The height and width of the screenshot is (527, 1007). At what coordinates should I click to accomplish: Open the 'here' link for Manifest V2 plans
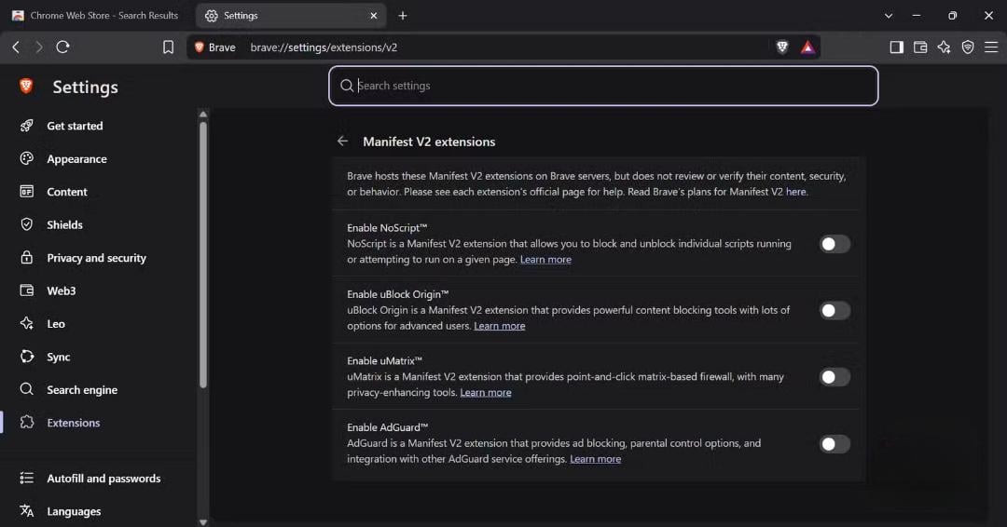795,192
